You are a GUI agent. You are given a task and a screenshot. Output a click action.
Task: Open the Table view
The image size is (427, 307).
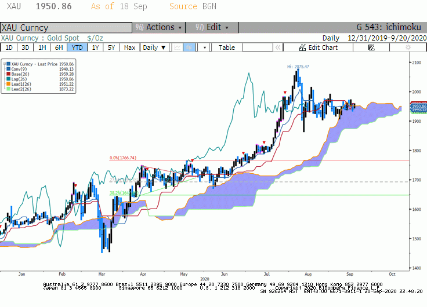(x=227, y=47)
